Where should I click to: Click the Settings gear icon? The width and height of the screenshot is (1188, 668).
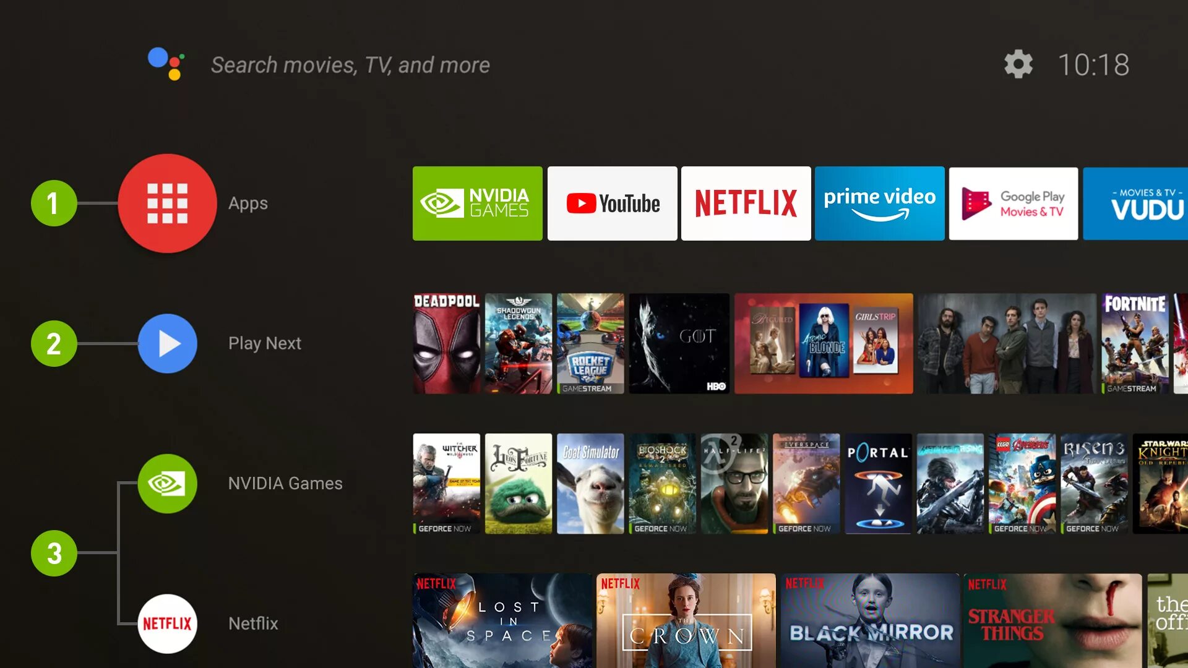coord(1018,64)
